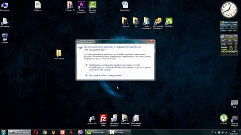Open the network signal tray icon

[x=226, y=132]
